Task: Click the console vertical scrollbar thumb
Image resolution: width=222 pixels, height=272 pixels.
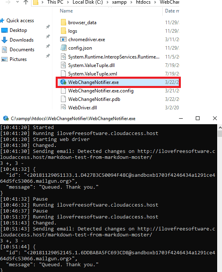Action: (220, 134)
